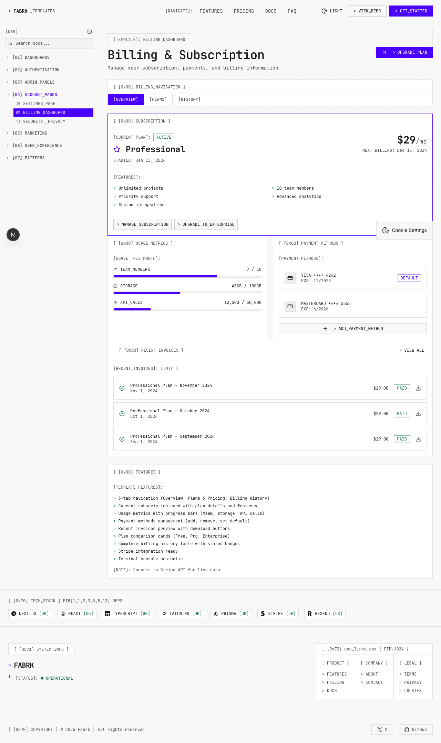The image size is (441, 743).
Task: Click the TEAM_MEMBERS usage progress bar
Action: 187,276
